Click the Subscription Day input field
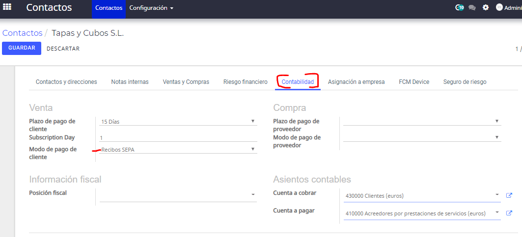 tap(178, 137)
